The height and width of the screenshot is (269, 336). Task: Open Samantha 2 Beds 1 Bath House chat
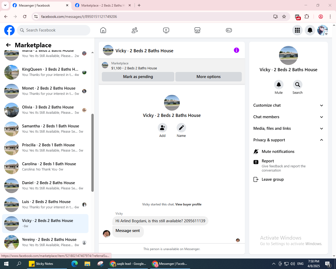(45, 129)
